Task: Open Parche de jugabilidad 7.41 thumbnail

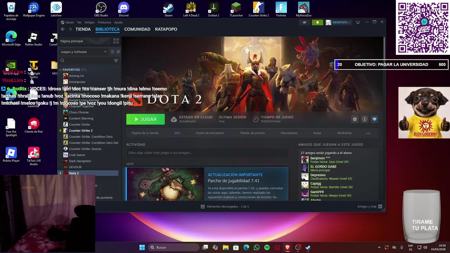Action: tap(165, 184)
